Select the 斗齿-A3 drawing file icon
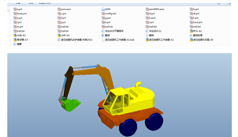238x137 pixels. click(15, 35)
